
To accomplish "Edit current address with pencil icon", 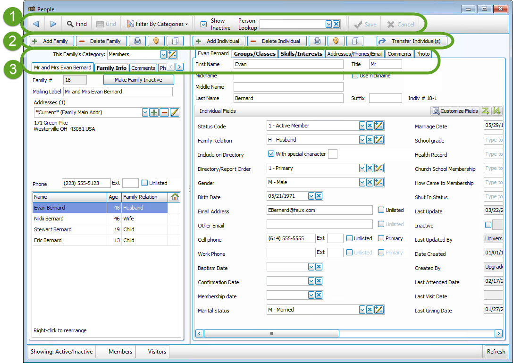I will [x=175, y=112].
